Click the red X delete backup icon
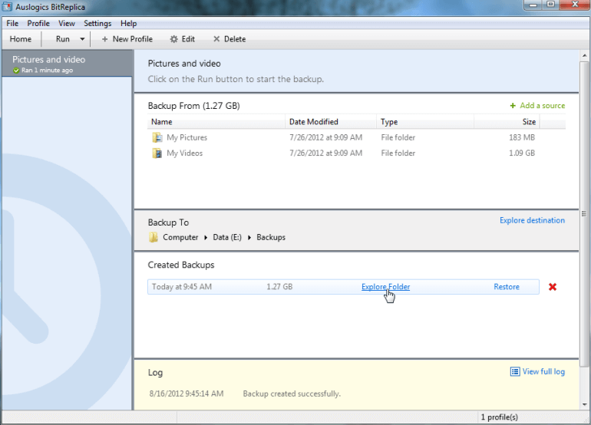The height and width of the screenshot is (425, 591). [x=553, y=287]
